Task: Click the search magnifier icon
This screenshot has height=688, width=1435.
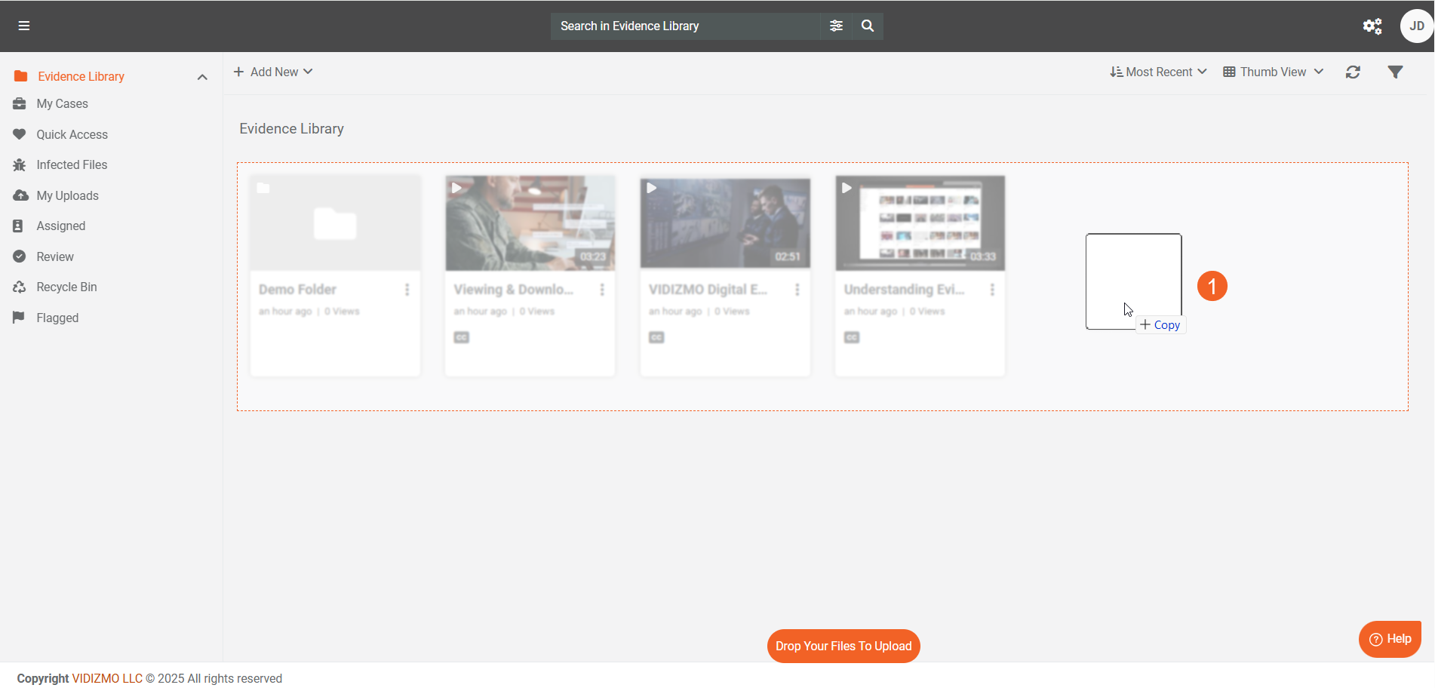Action: click(x=868, y=26)
